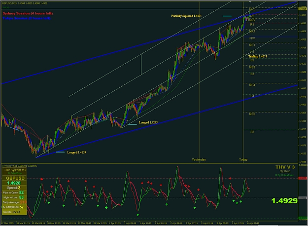Click the chart shift triangle marker at top
Viewport: 308px width, 226px height.
(x=250, y=2)
